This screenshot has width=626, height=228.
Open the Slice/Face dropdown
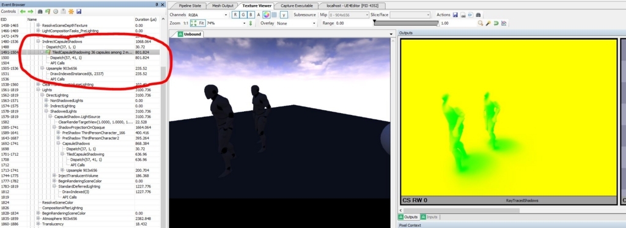tap(410, 15)
